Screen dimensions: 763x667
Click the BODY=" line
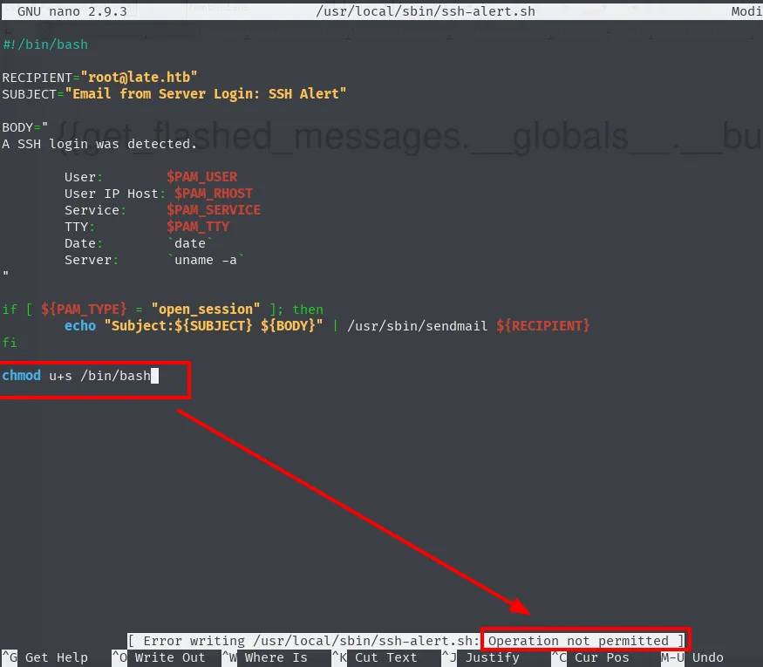[24, 127]
